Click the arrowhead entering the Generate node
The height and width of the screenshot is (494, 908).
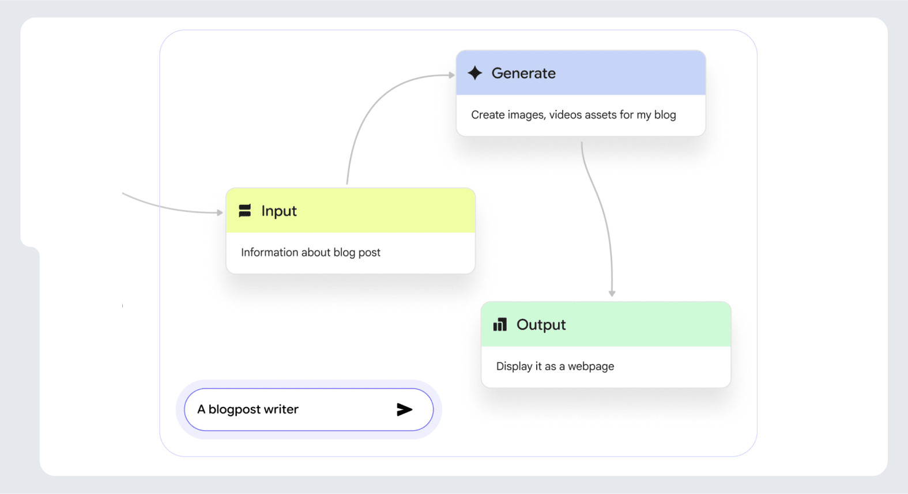coord(451,75)
